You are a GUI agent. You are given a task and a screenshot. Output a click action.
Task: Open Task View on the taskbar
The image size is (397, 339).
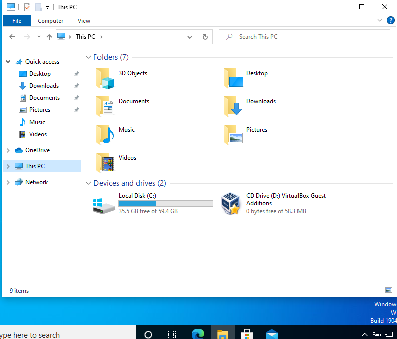tap(172, 334)
